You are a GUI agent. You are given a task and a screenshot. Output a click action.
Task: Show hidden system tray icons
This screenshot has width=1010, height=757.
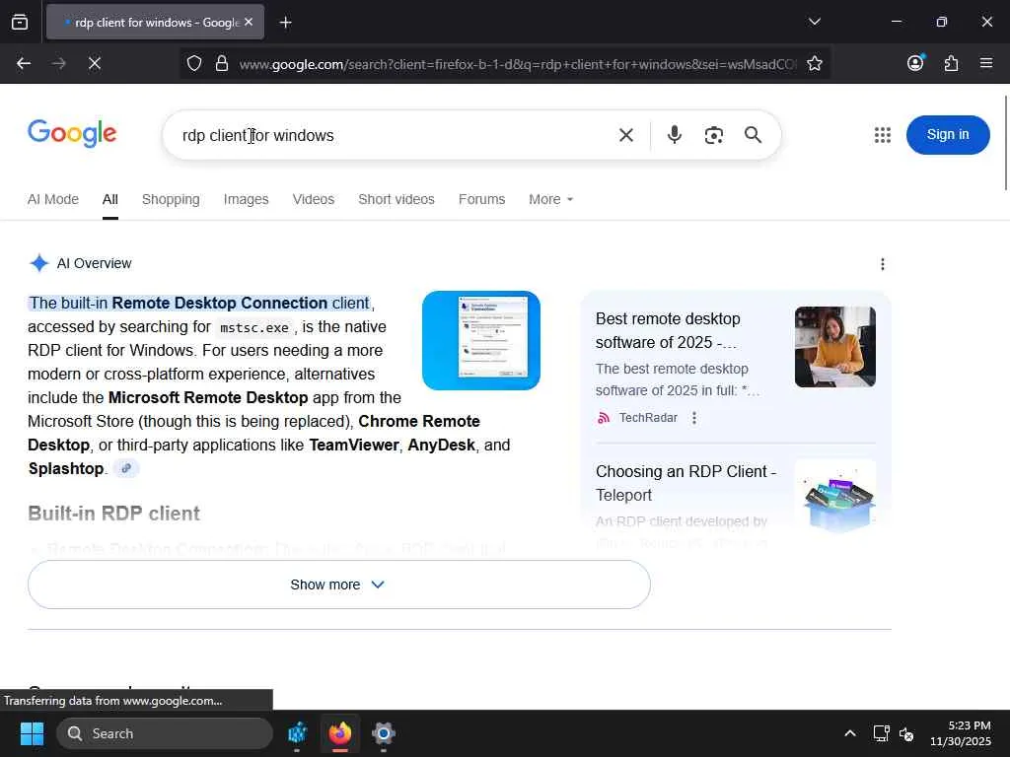tap(849, 733)
